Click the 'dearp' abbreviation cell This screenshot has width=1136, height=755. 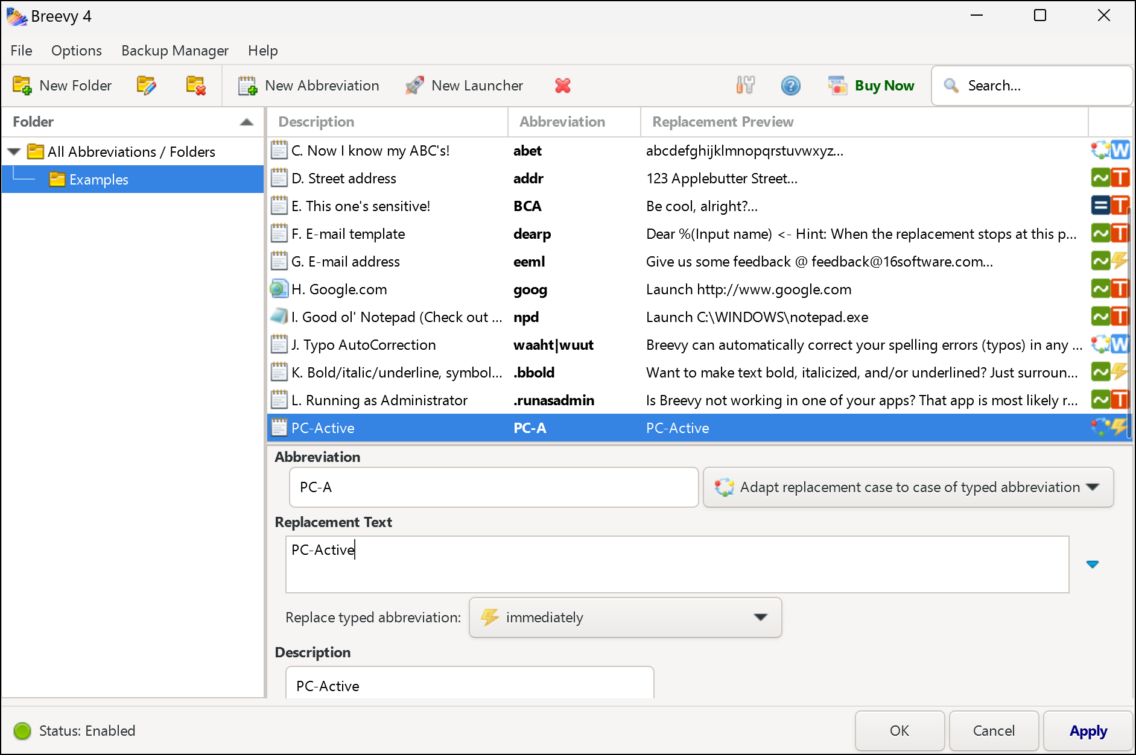pyautogui.click(x=532, y=234)
